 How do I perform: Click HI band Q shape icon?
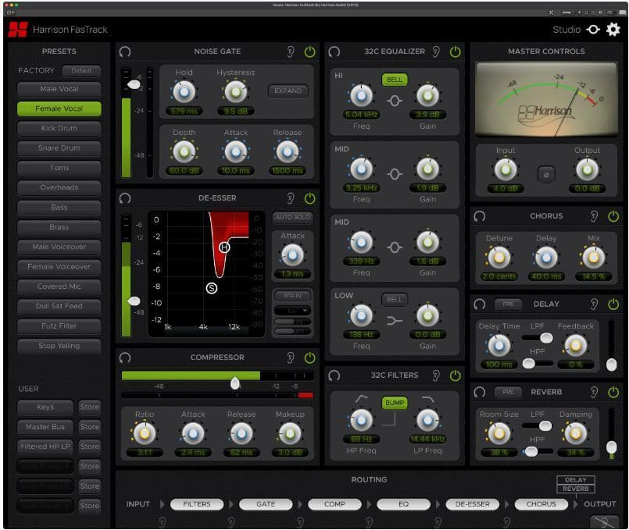(x=395, y=101)
